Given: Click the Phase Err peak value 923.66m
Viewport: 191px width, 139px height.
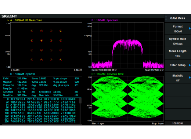Looking at the screenshot, I should [x=44, y=85].
